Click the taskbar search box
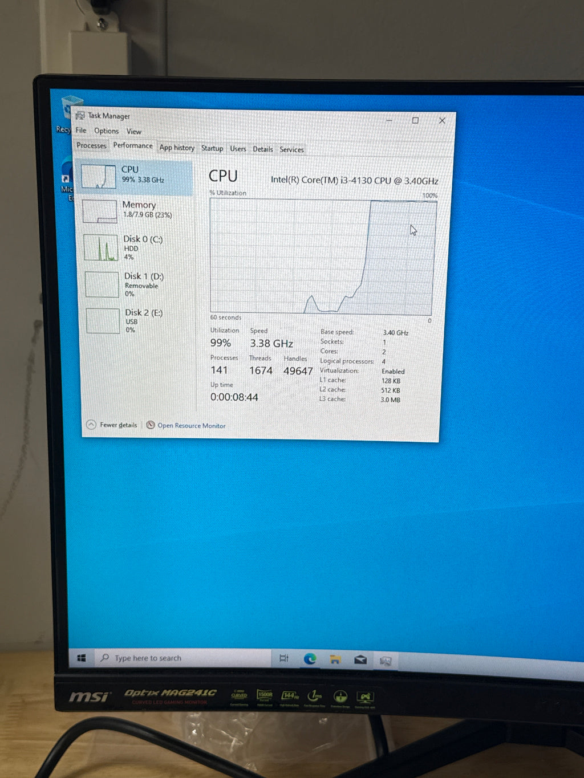Viewport: 584px width, 778px height. [x=182, y=658]
